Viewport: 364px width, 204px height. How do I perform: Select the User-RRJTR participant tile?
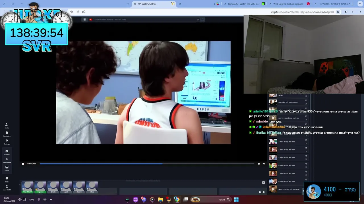(x=28, y=188)
